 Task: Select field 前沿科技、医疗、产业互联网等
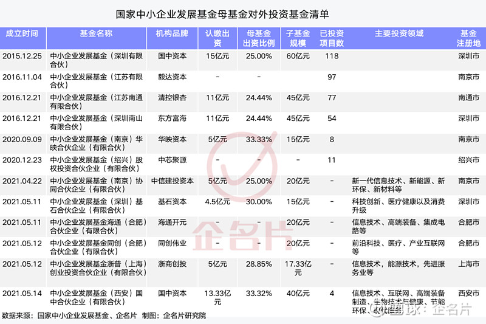click(x=399, y=247)
